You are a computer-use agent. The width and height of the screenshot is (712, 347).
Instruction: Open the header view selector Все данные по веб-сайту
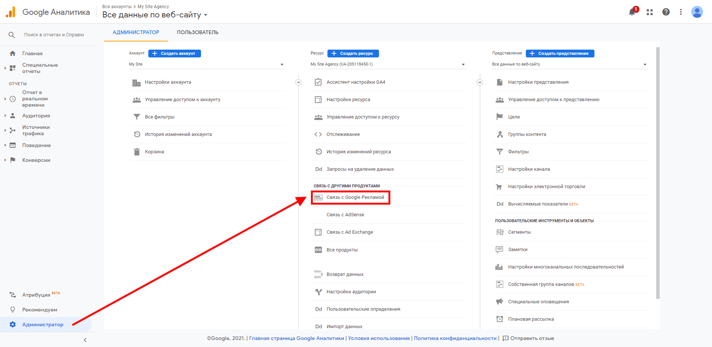tap(155, 15)
